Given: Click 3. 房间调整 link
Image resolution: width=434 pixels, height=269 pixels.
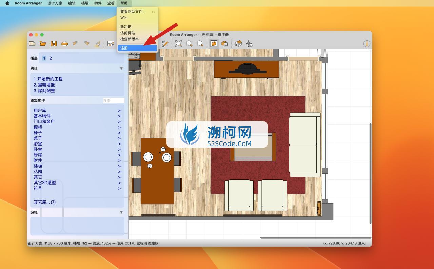Looking at the screenshot, I should tap(44, 91).
